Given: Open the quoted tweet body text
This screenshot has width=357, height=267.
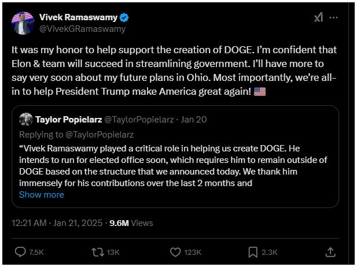Looking at the screenshot, I should pos(173,166).
